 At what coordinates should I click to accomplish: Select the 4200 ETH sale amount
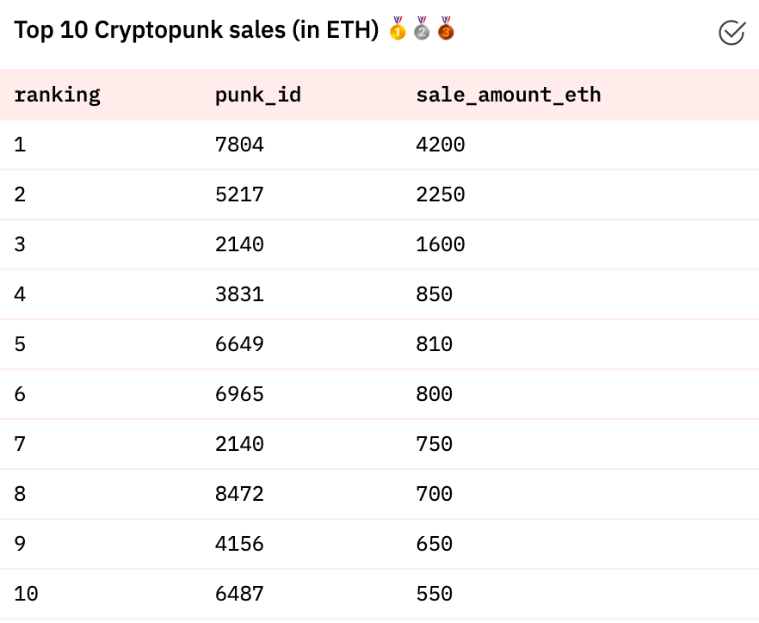coord(440,145)
